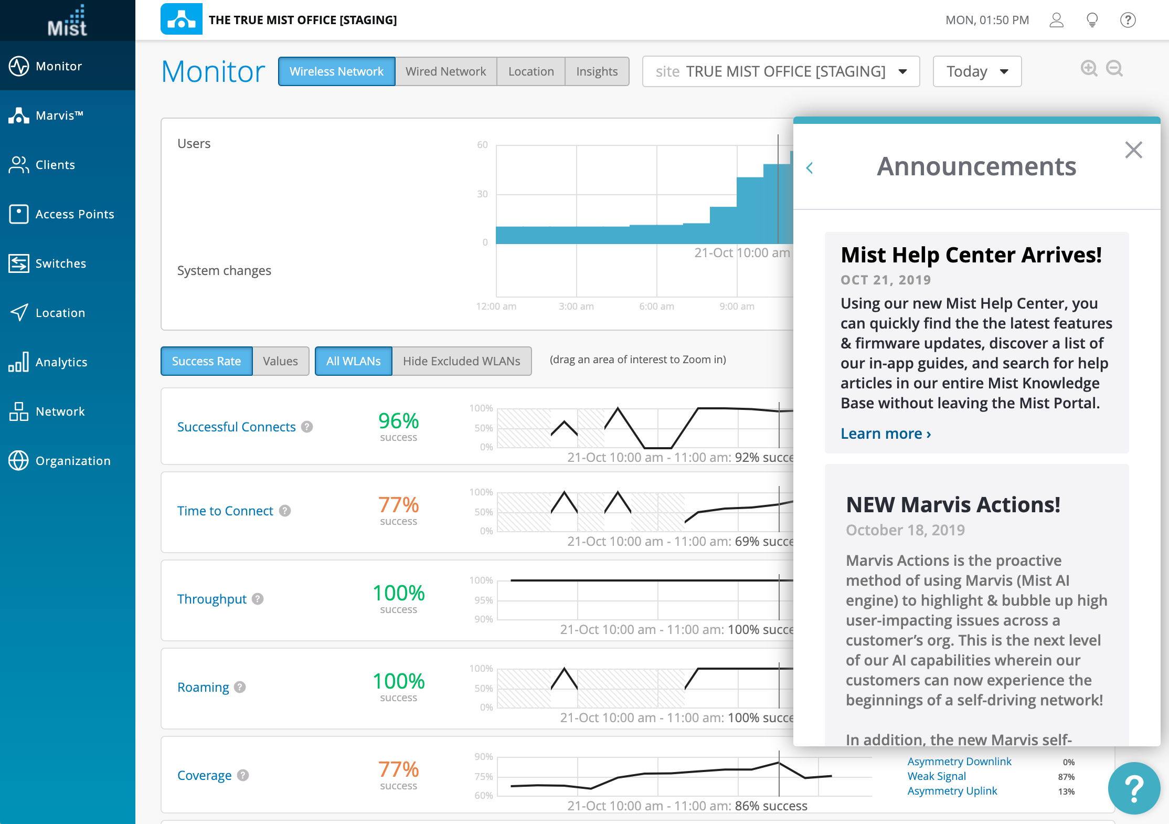The width and height of the screenshot is (1169, 824).
Task: Click the Learn more link
Action: click(886, 434)
